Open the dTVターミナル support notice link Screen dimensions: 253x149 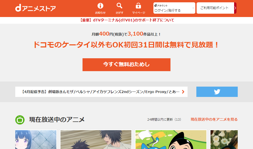[x=126, y=20]
